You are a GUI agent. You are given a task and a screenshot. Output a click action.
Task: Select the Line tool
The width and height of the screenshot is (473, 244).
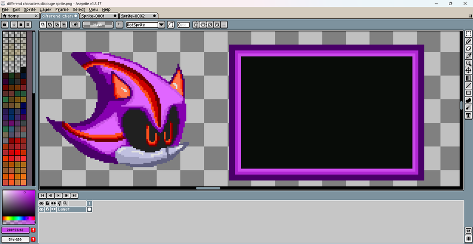[x=468, y=86]
